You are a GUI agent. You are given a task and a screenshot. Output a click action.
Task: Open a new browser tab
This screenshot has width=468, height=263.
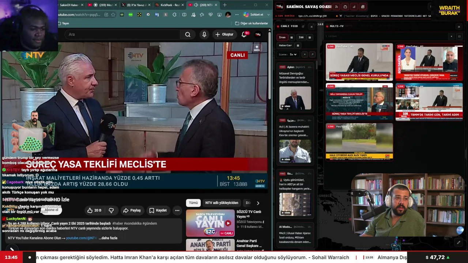pos(224,5)
